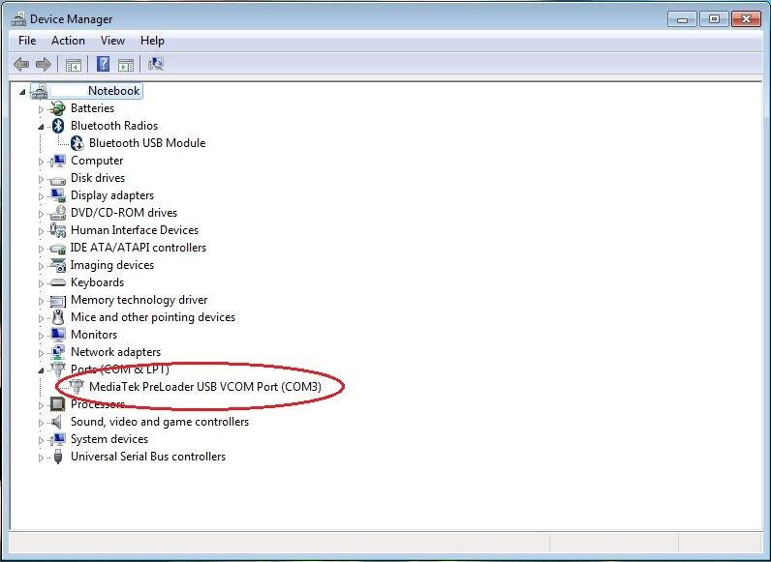The width and height of the screenshot is (771, 562).
Task: Click the Back arrow toolbar icon
Action: pyautogui.click(x=21, y=64)
